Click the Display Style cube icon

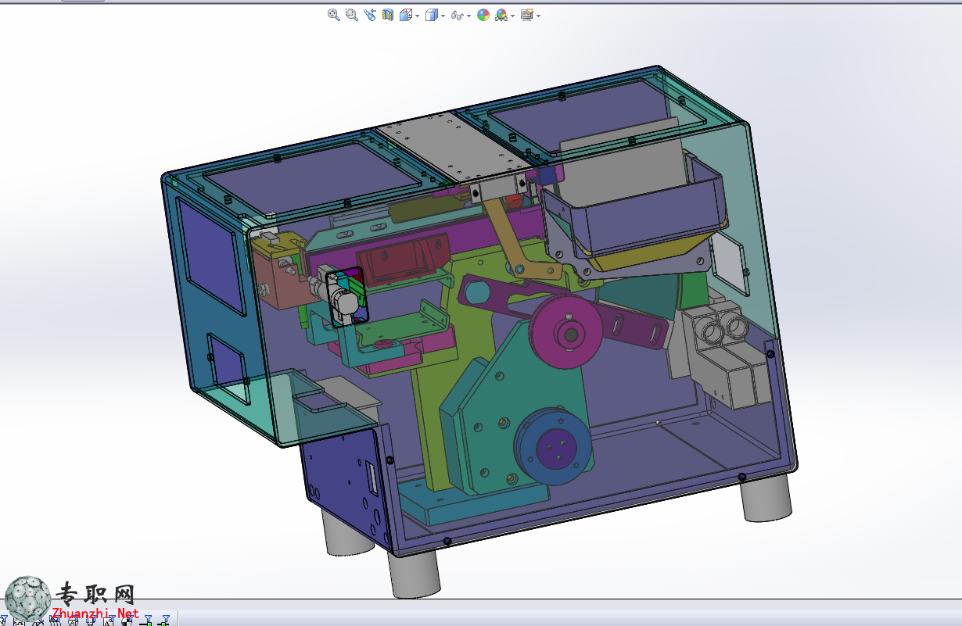coord(431,15)
